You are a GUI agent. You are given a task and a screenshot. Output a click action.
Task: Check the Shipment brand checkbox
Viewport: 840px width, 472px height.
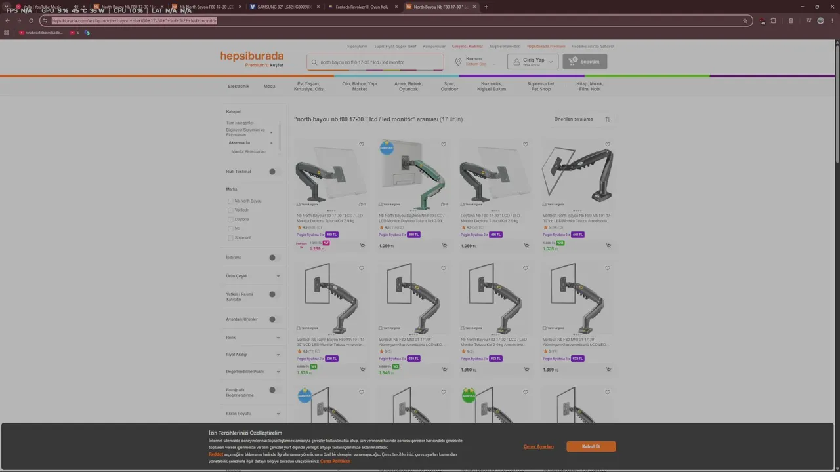coord(230,238)
